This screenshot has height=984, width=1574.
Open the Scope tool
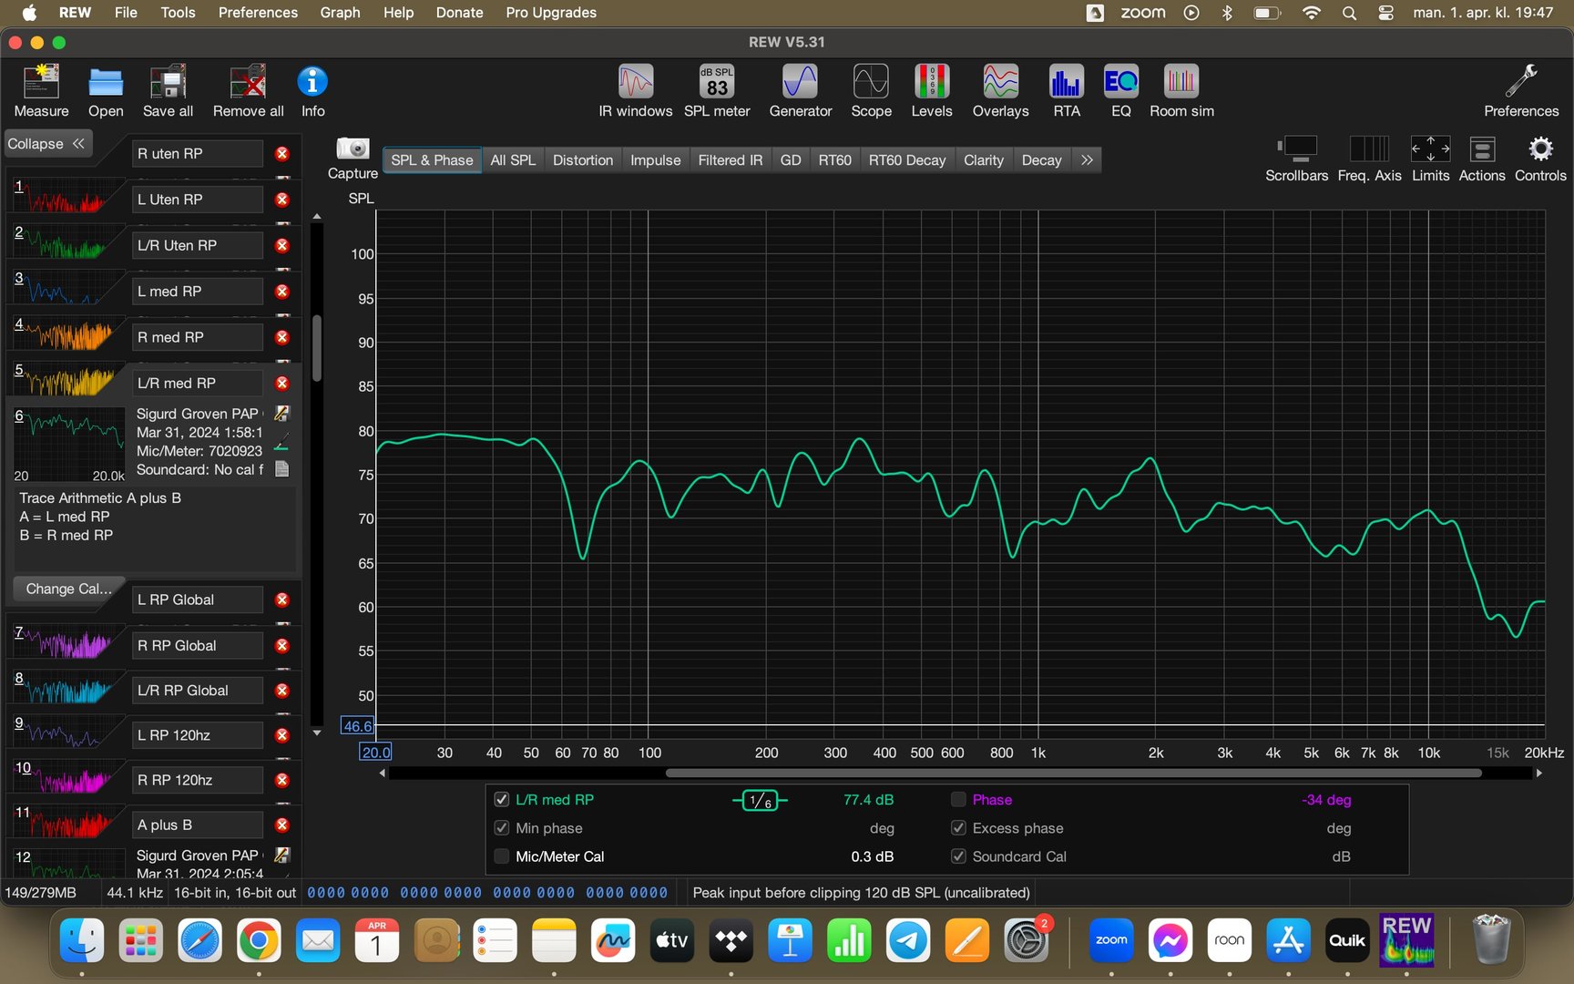tap(871, 91)
